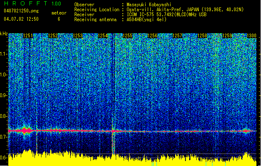261x166 pixels.
Task: Click the 1.1 kHz axis label
Action: pos(4,54)
